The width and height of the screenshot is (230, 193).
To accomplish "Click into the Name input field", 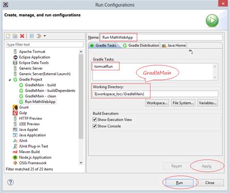I will (x=161, y=37).
